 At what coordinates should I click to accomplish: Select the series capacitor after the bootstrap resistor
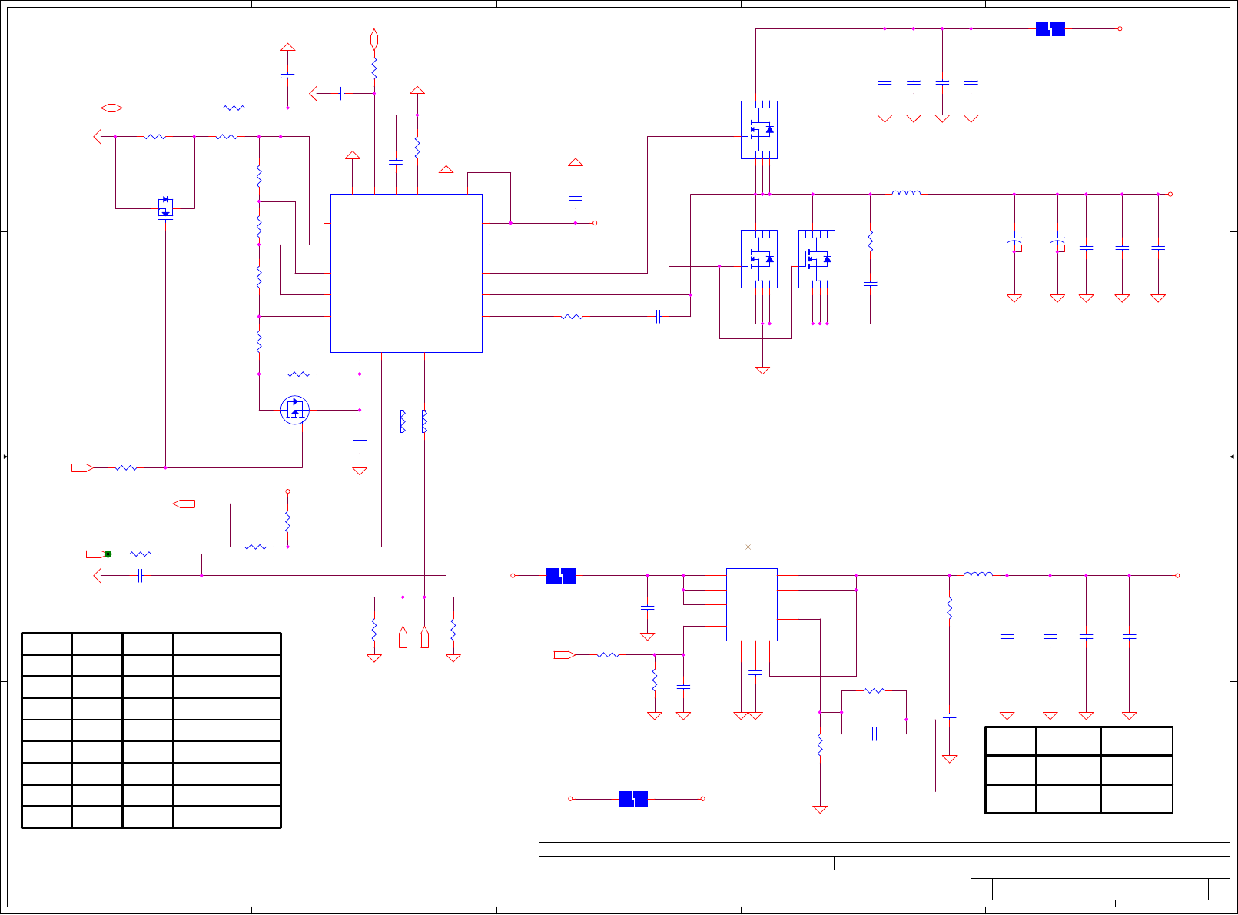pos(659,316)
